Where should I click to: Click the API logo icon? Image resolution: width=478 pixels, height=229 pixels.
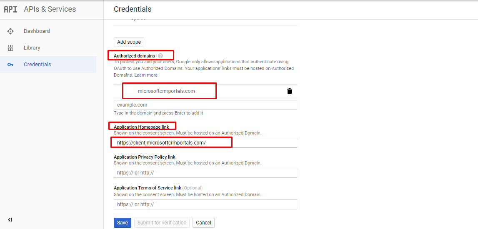10,9
